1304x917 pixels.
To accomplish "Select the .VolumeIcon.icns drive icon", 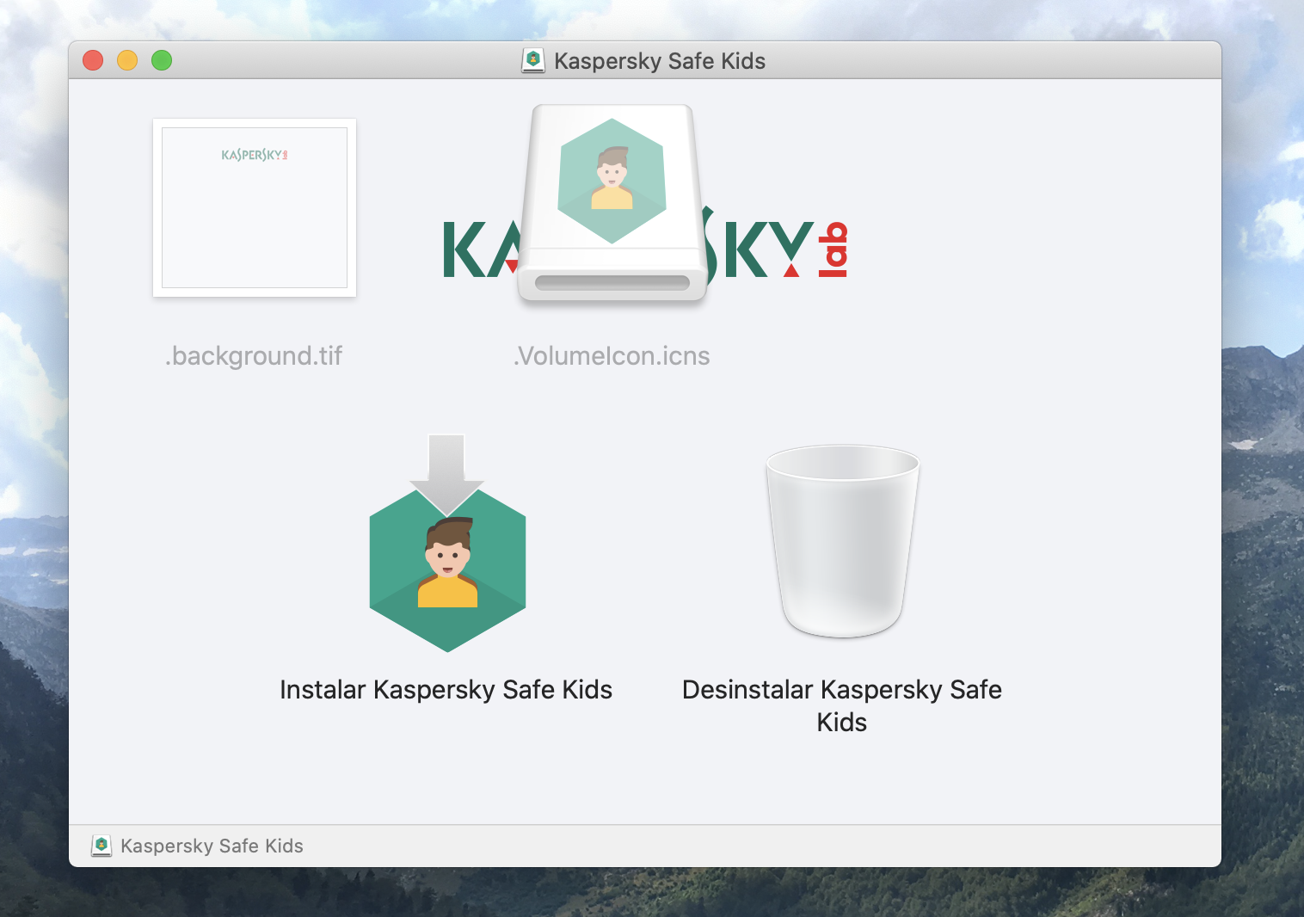I will point(612,204).
